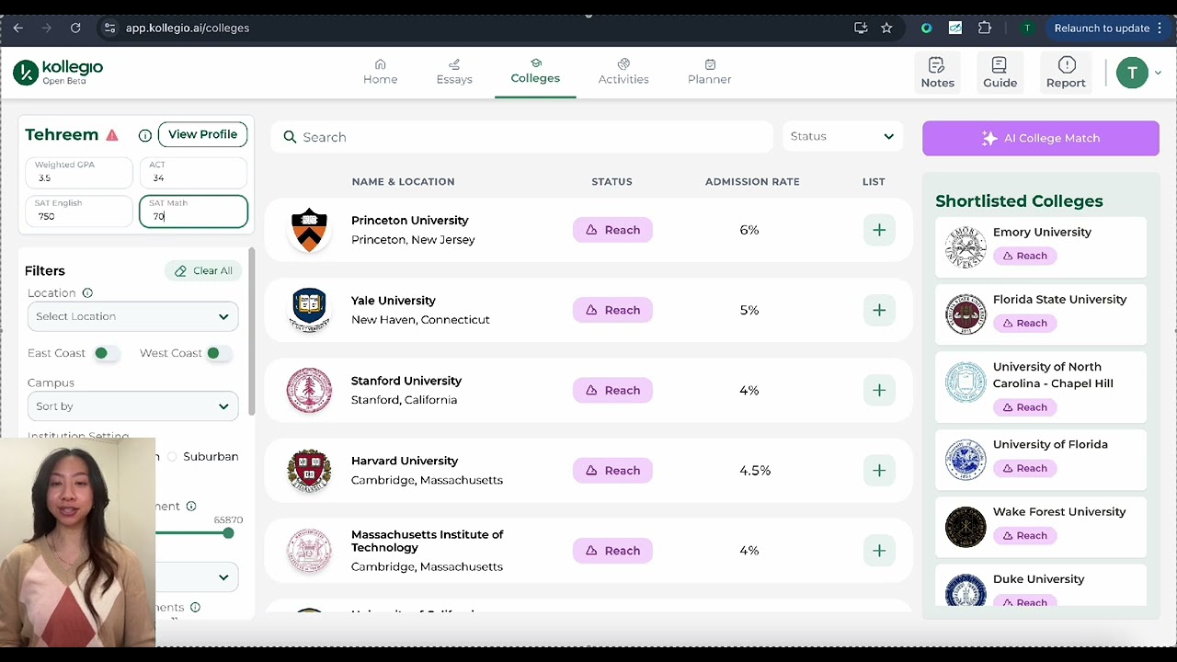This screenshot has width=1177, height=662.
Task: Click the Harvard University crest logo
Action: click(309, 470)
